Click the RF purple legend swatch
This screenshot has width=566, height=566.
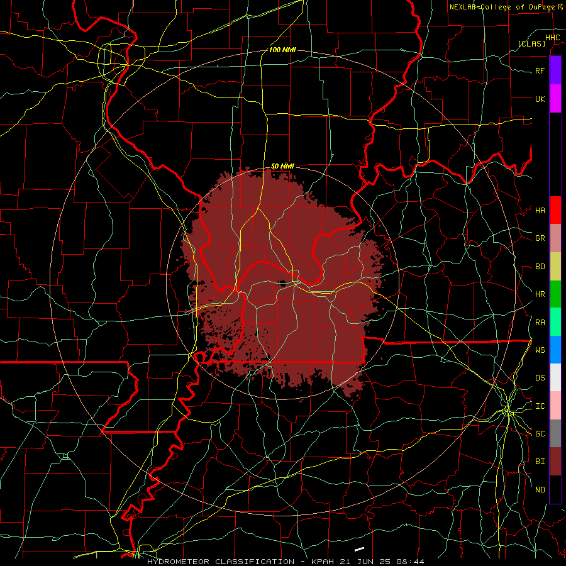pos(555,70)
